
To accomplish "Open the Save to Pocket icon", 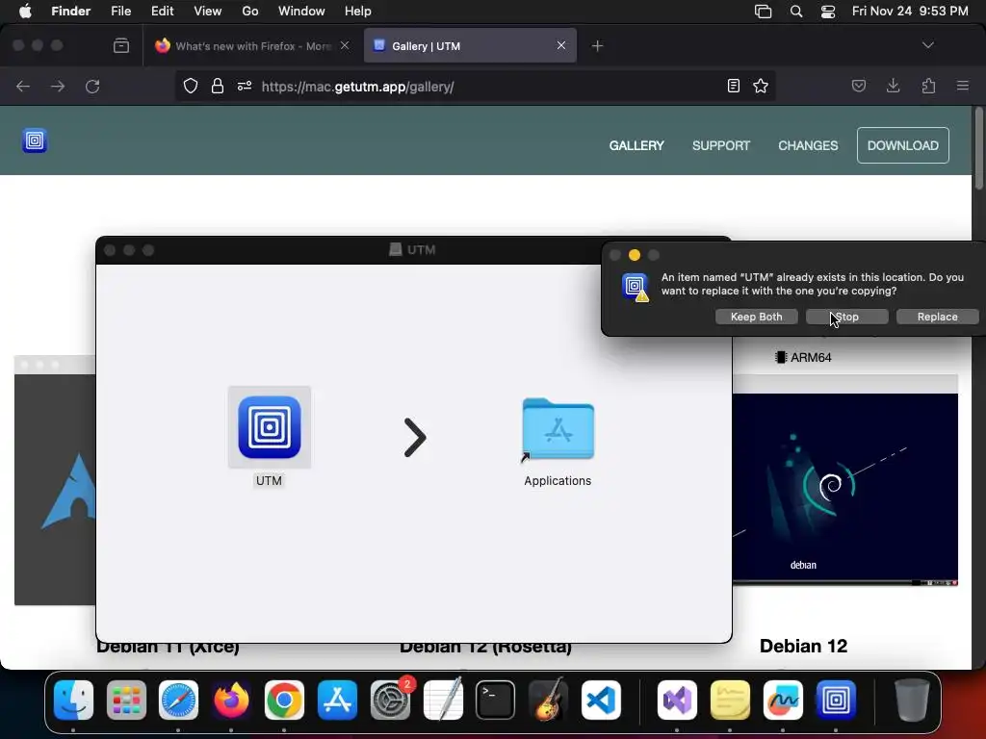I will 858,86.
